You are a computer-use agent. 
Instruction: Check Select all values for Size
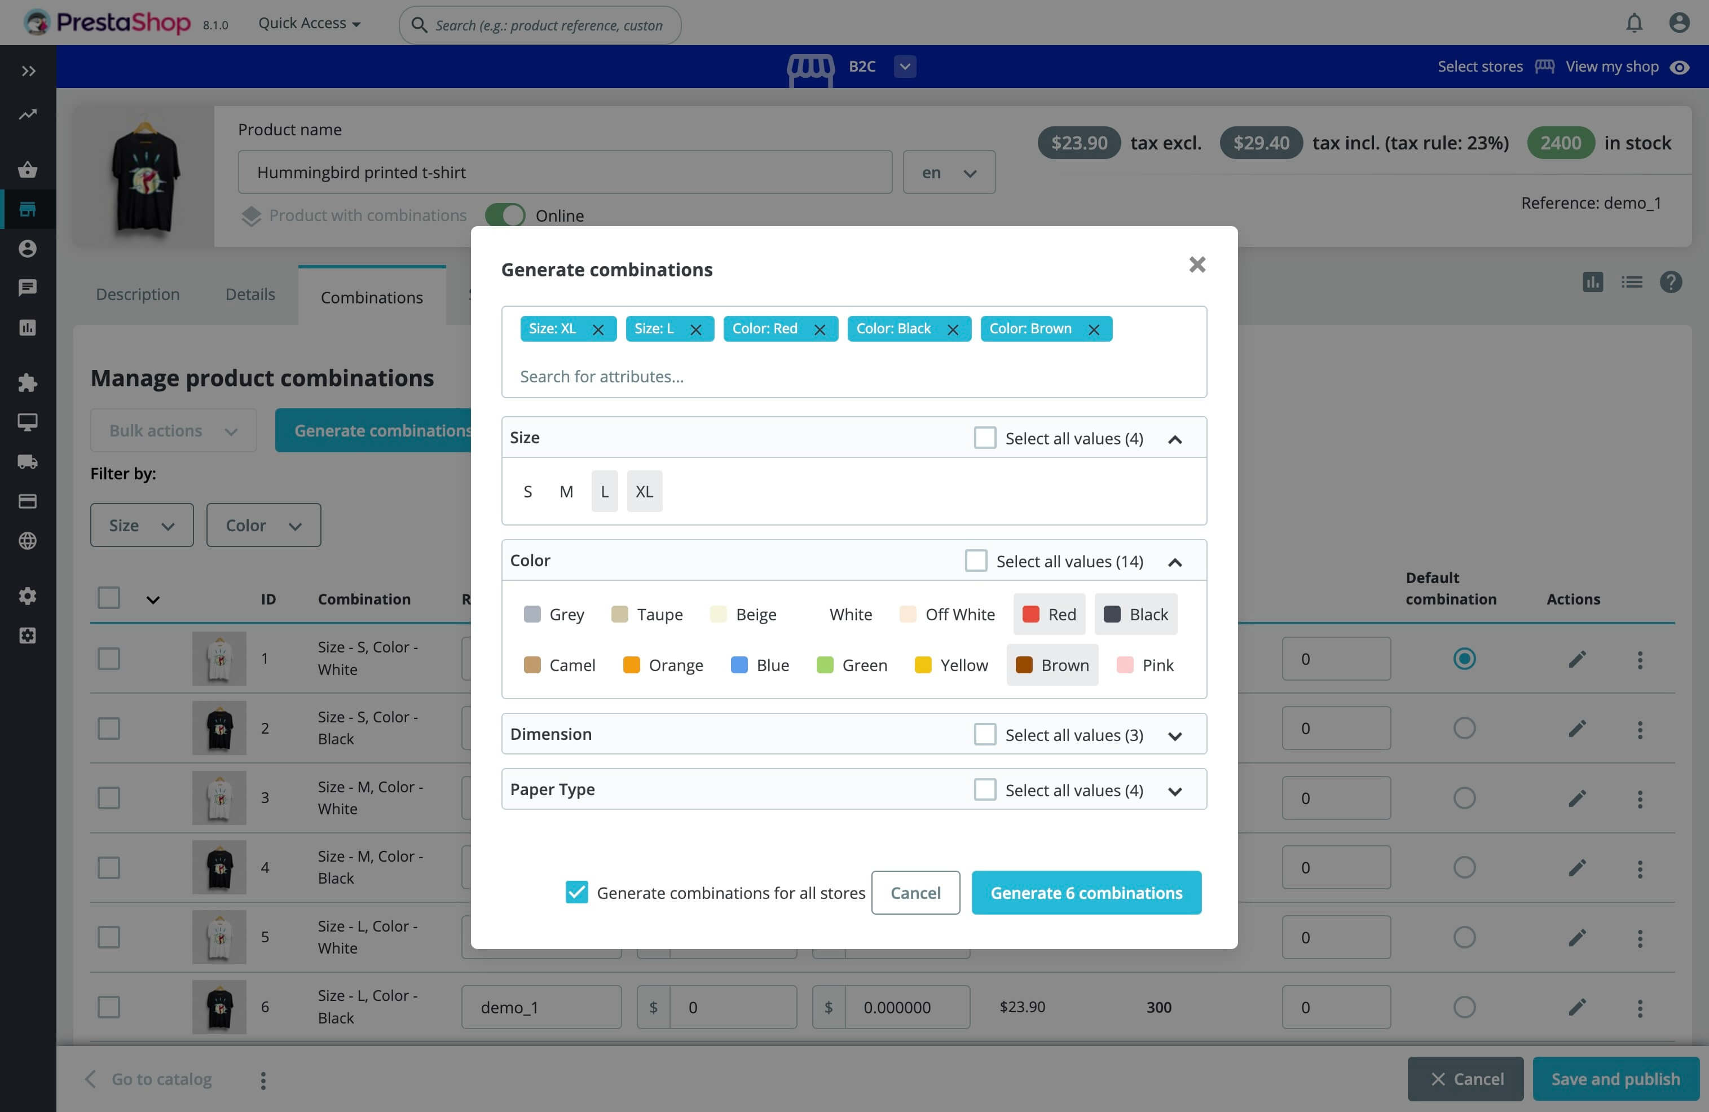click(985, 438)
